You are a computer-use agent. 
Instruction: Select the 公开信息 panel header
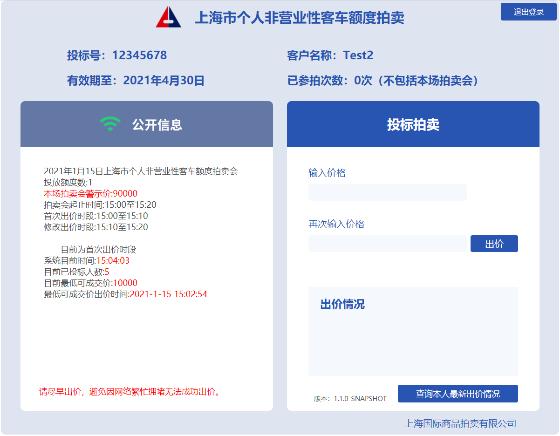[x=147, y=124]
